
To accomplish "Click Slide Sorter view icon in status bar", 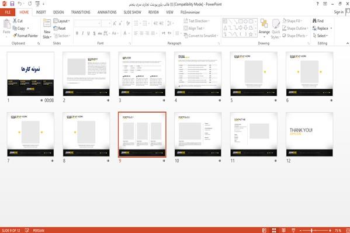I will (274, 230).
